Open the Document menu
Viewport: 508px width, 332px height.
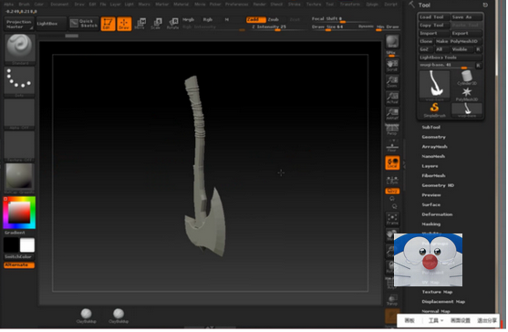click(59, 5)
